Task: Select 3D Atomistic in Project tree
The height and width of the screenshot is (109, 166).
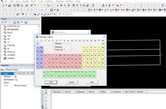Action: point(13,29)
